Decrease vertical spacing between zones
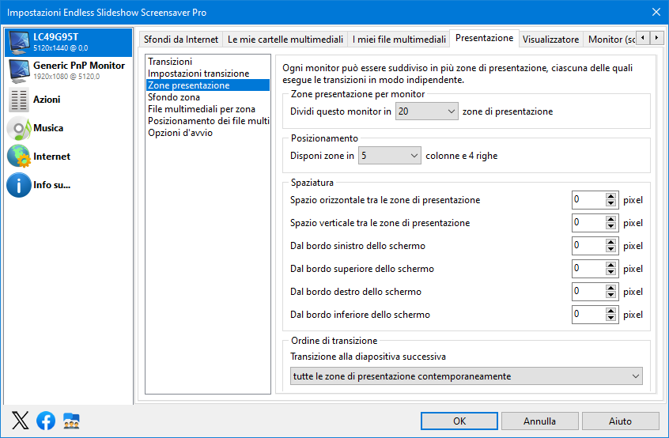The height and width of the screenshot is (438, 669). click(611, 226)
